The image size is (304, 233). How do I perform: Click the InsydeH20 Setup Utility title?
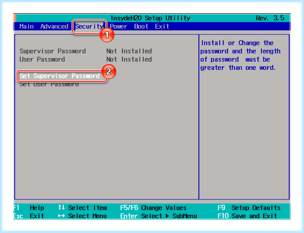click(x=150, y=18)
